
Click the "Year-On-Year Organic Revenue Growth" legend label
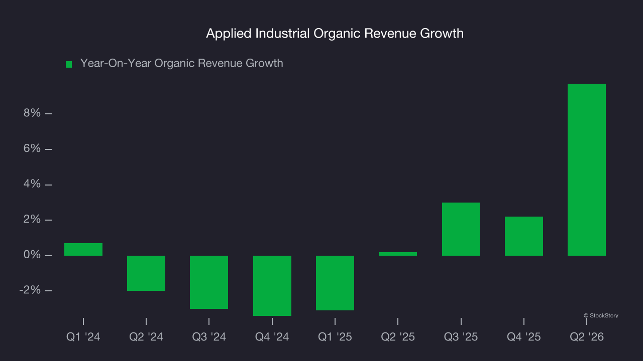182,63
